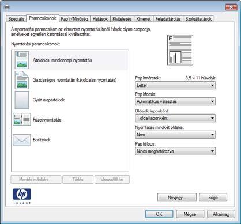Close the printer properties dialog
The height and width of the screenshot is (224, 241).
click(231, 7)
